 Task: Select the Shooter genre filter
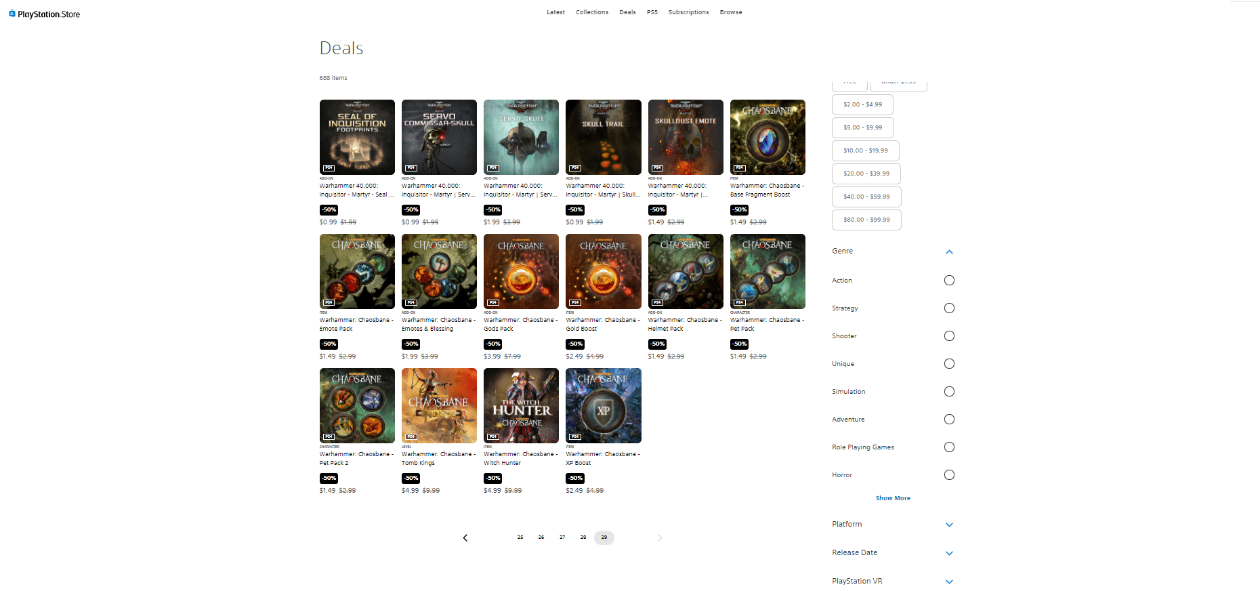point(949,336)
